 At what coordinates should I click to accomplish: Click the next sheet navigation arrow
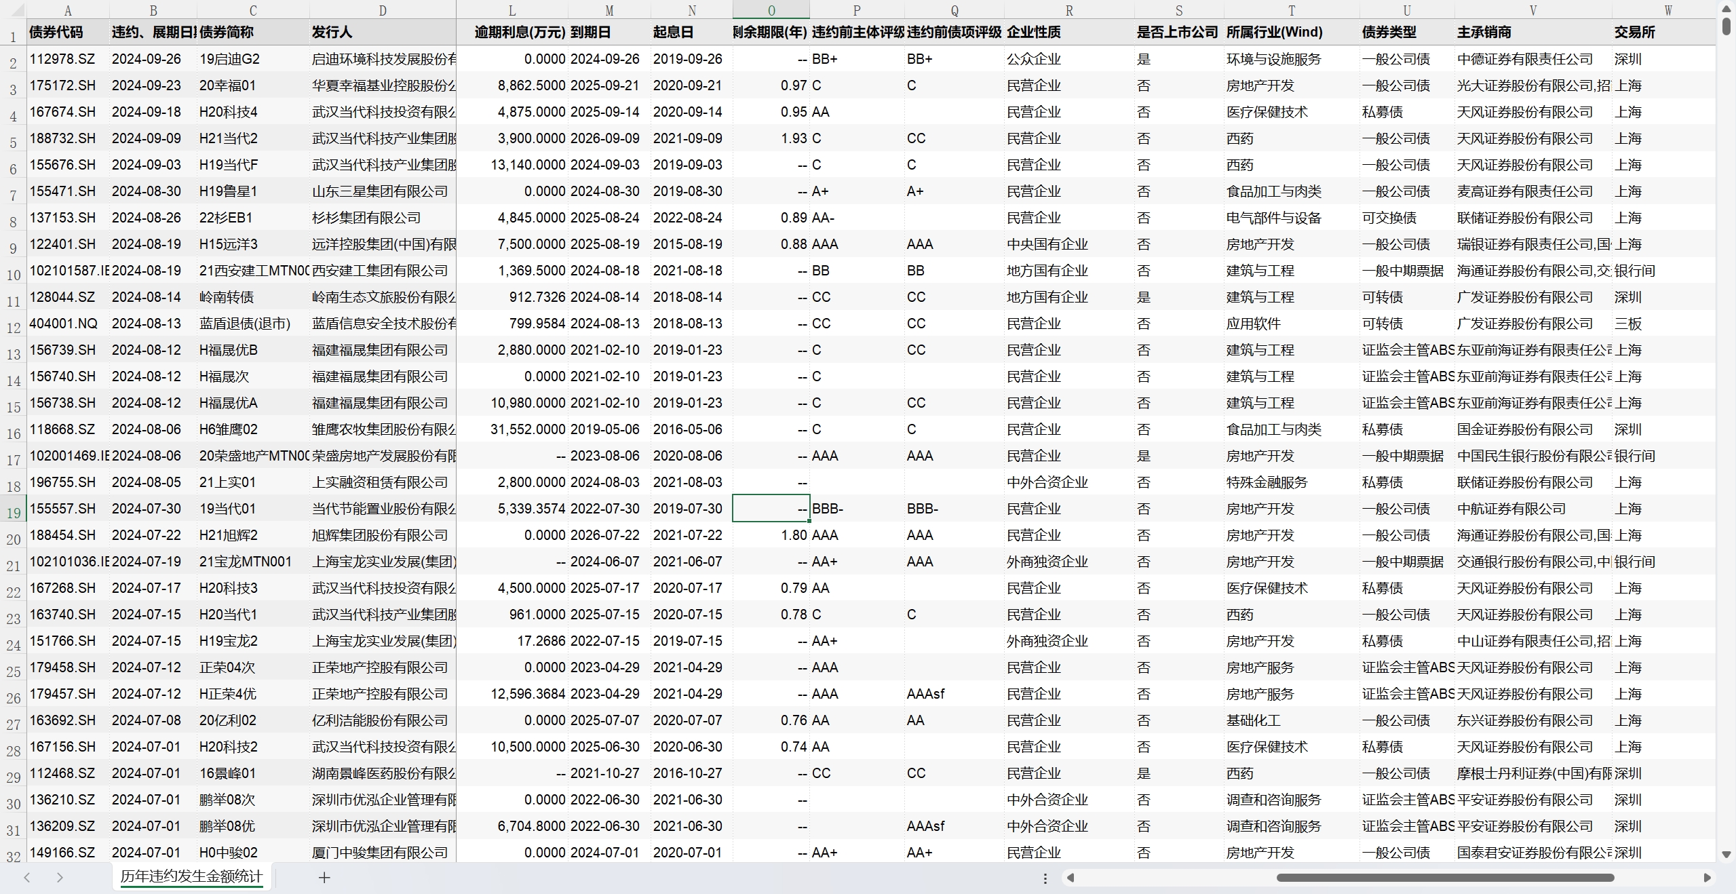tap(60, 878)
